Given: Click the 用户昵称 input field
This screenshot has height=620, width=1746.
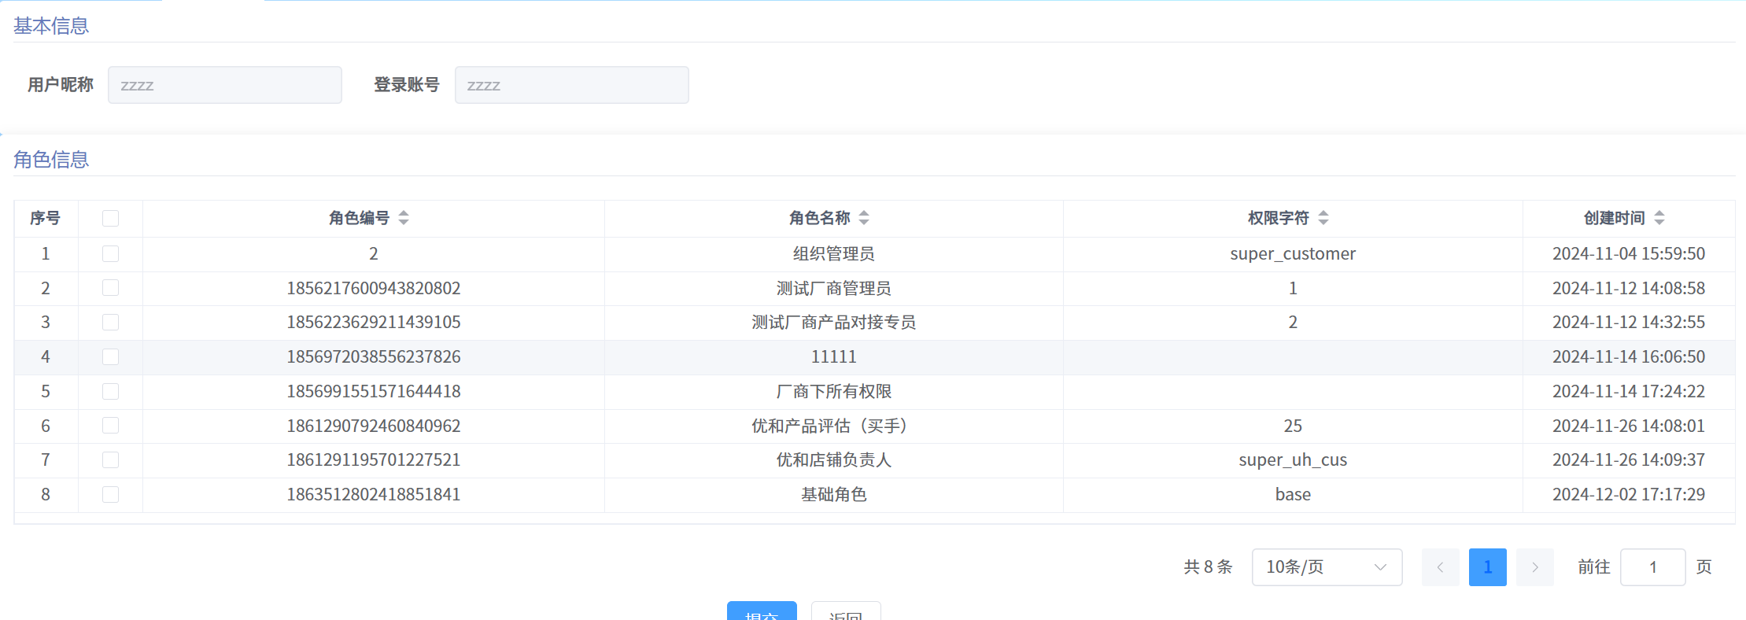Looking at the screenshot, I should pos(225,85).
